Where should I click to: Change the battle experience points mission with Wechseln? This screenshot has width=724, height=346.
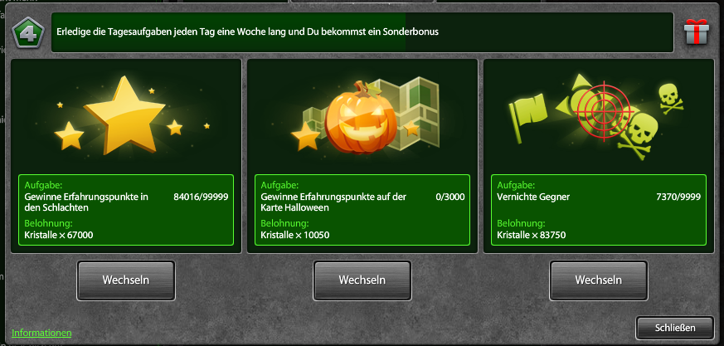[x=125, y=280]
